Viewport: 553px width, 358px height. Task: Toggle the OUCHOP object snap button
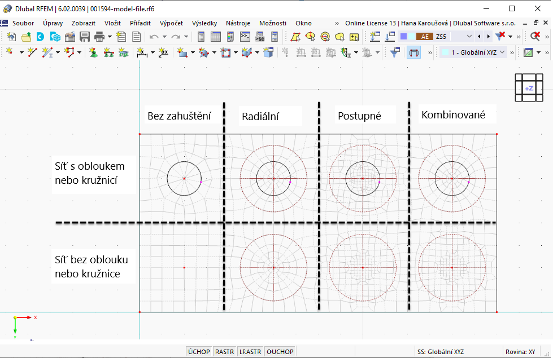click(280, 352)
